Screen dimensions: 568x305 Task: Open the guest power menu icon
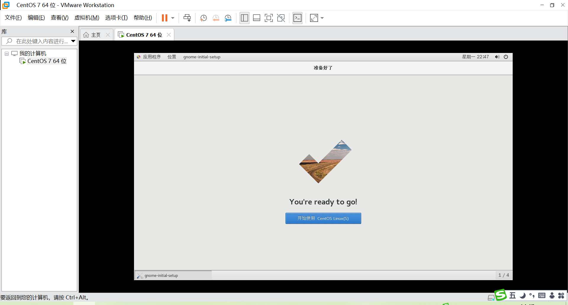click(x=506, y=57)
